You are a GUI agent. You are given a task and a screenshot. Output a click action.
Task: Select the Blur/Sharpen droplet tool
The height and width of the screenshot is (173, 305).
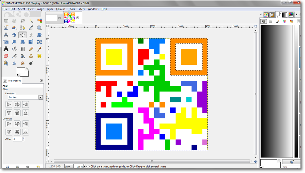(x=14, y=63)
